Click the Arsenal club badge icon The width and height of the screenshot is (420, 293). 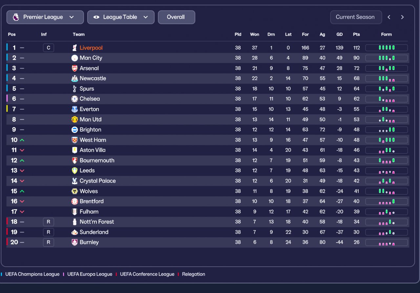74,68
